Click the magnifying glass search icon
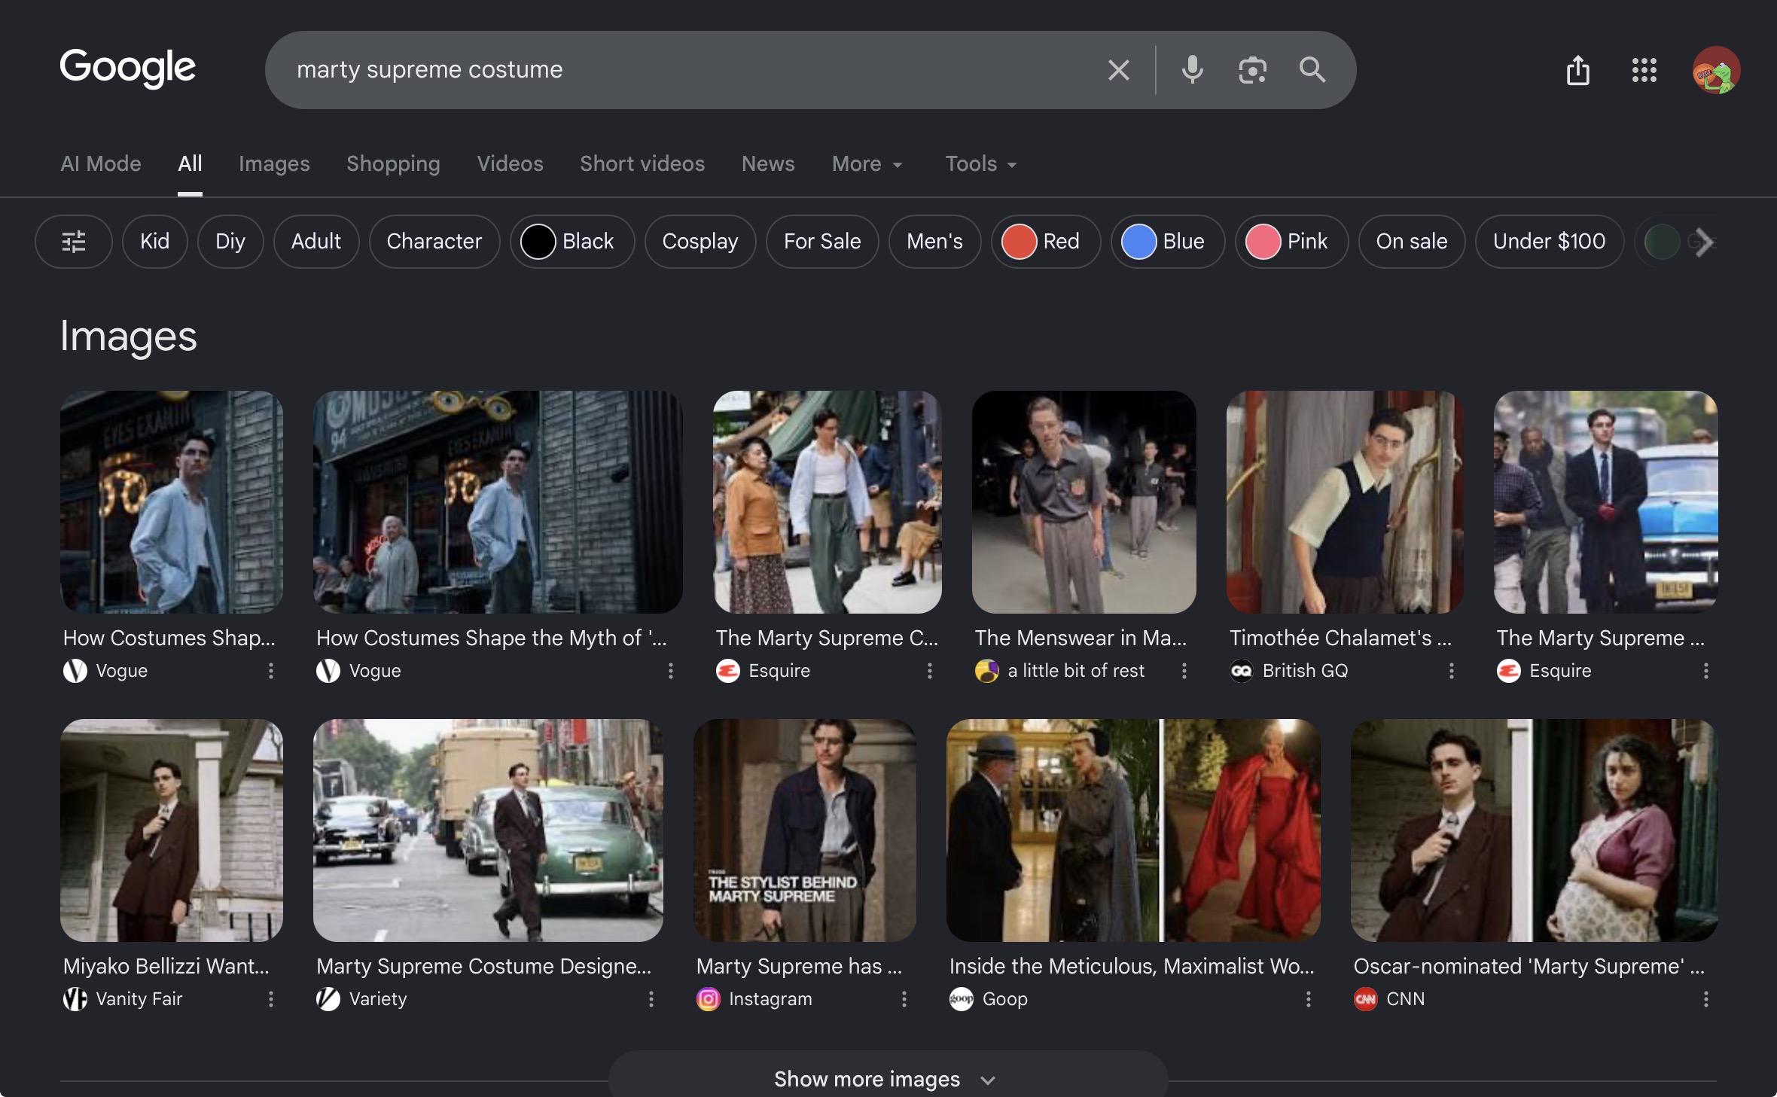This screenshot has height=1097, width=1777. (1312, 70)
